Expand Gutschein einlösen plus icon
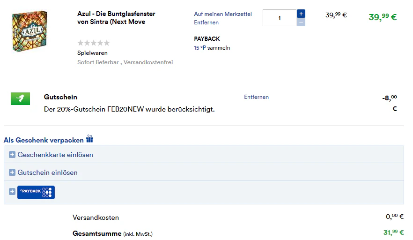This screenshot has width=413, height=240. [x=12, y=172]
